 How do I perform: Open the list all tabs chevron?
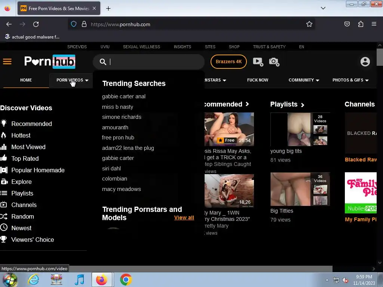click(x=323, y=8)
